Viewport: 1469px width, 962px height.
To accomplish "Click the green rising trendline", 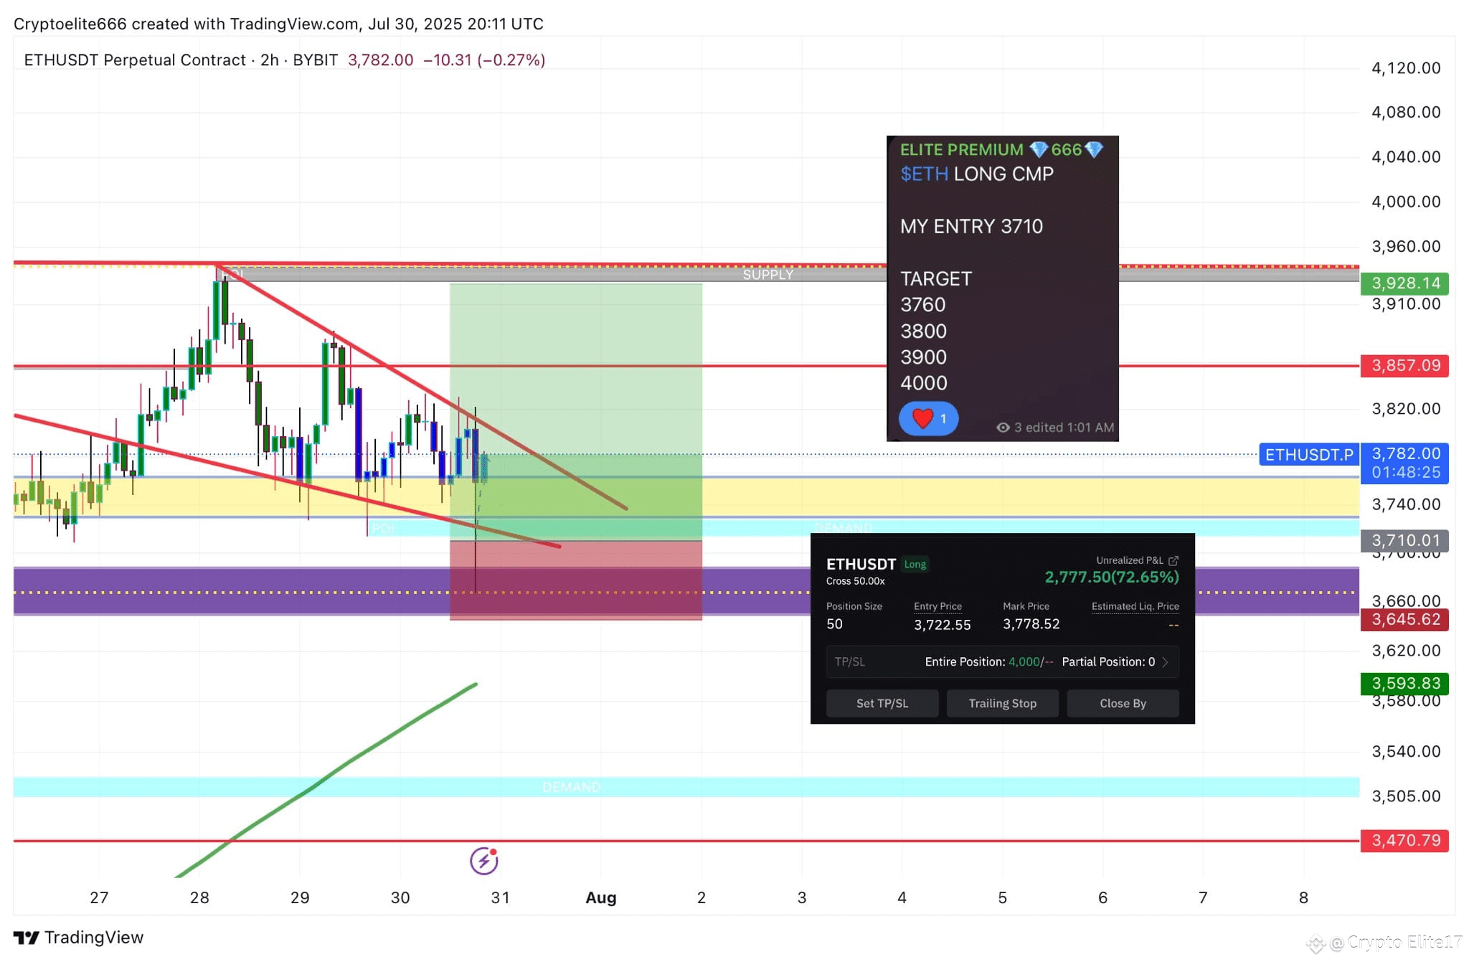I will point(326,780).
